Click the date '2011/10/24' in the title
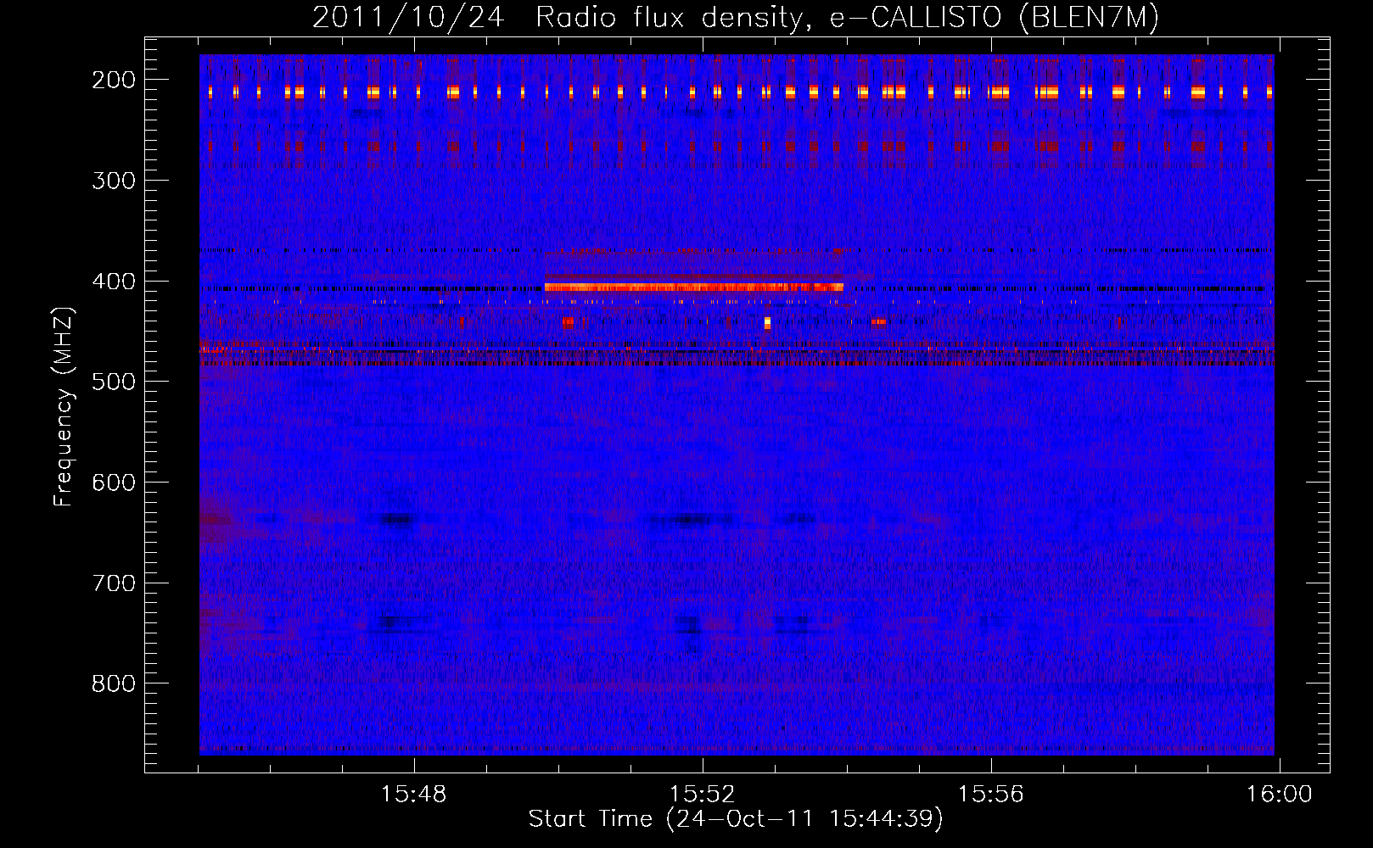This screenshot has width=1373, height=848. pyautogui.click(x=408, y=18)
